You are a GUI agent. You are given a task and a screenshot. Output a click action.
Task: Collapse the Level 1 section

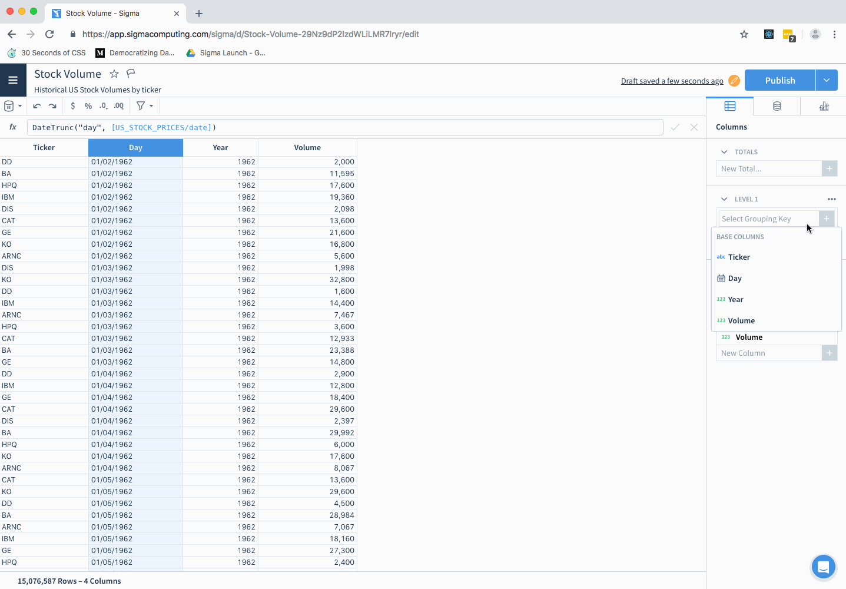click(724, 199)
